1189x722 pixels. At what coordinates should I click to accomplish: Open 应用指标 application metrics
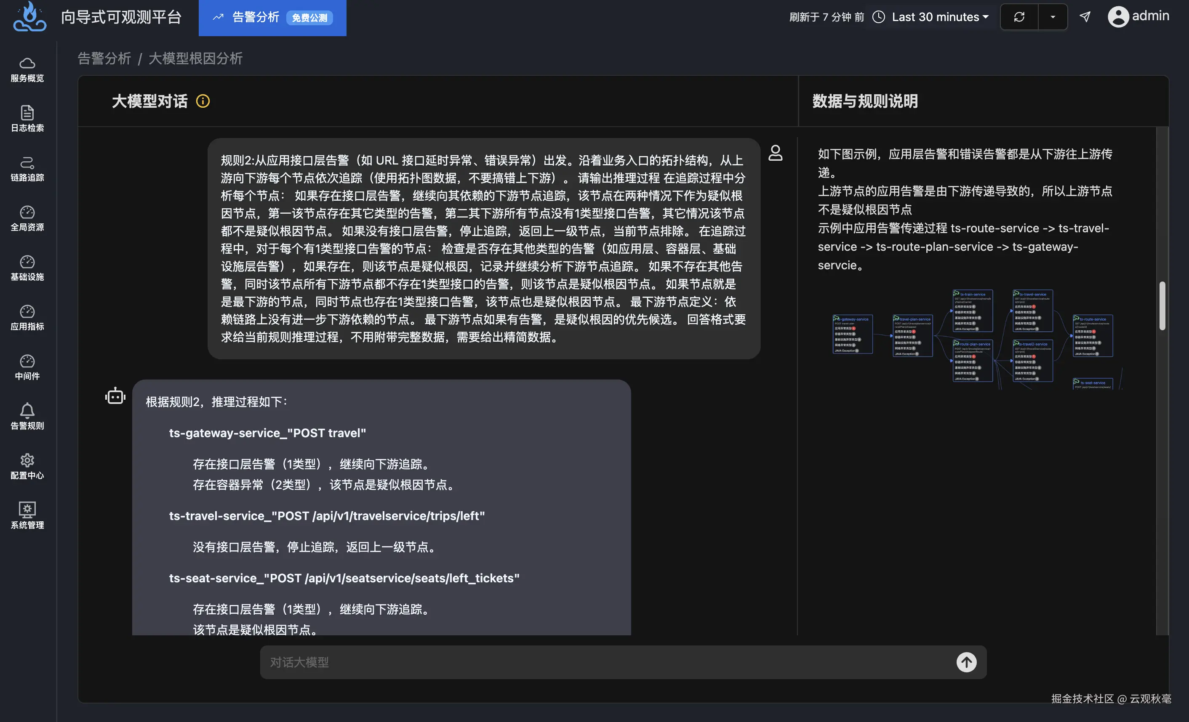click(x=27, y=318)
